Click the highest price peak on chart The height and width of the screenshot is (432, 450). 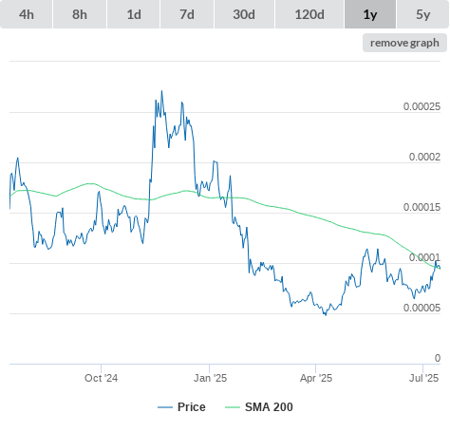pos(162,91)
